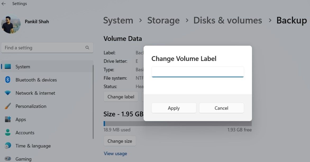
Task: Click the Personalization paintbrush icon
Action: 8,106
